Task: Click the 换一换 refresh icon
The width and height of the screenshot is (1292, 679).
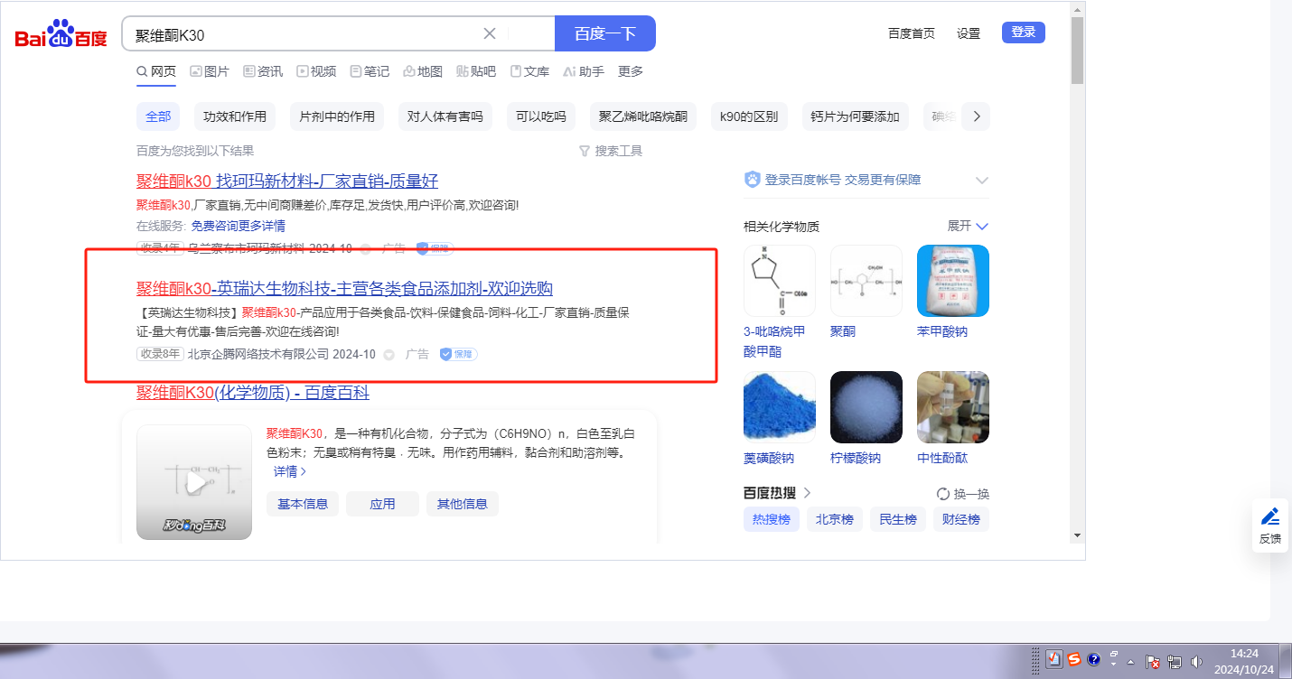Action: click(x=943, y=494)
